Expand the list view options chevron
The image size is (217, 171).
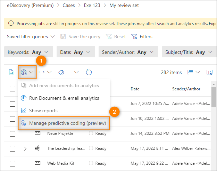[198, 72]
